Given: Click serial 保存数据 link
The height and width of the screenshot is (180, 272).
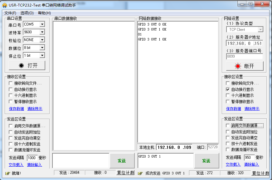Looking at the screenshot, I should pyautogui.click(x=16, y=109).
